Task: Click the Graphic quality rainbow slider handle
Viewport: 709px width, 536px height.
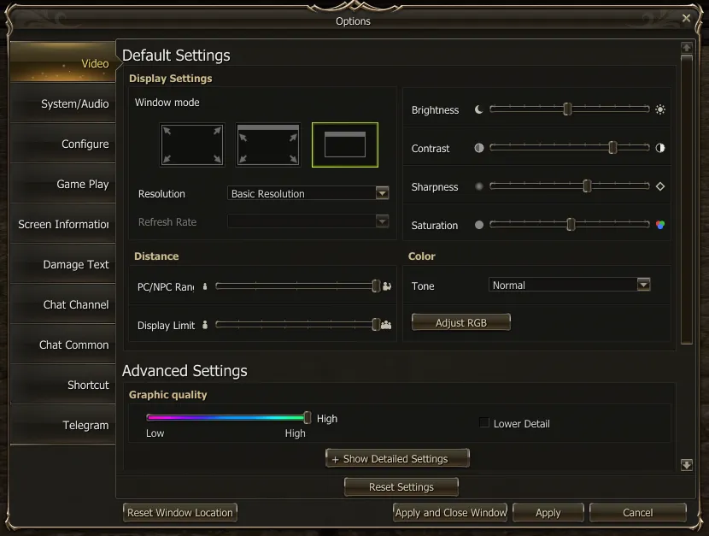Action: [x=308, y=417]
